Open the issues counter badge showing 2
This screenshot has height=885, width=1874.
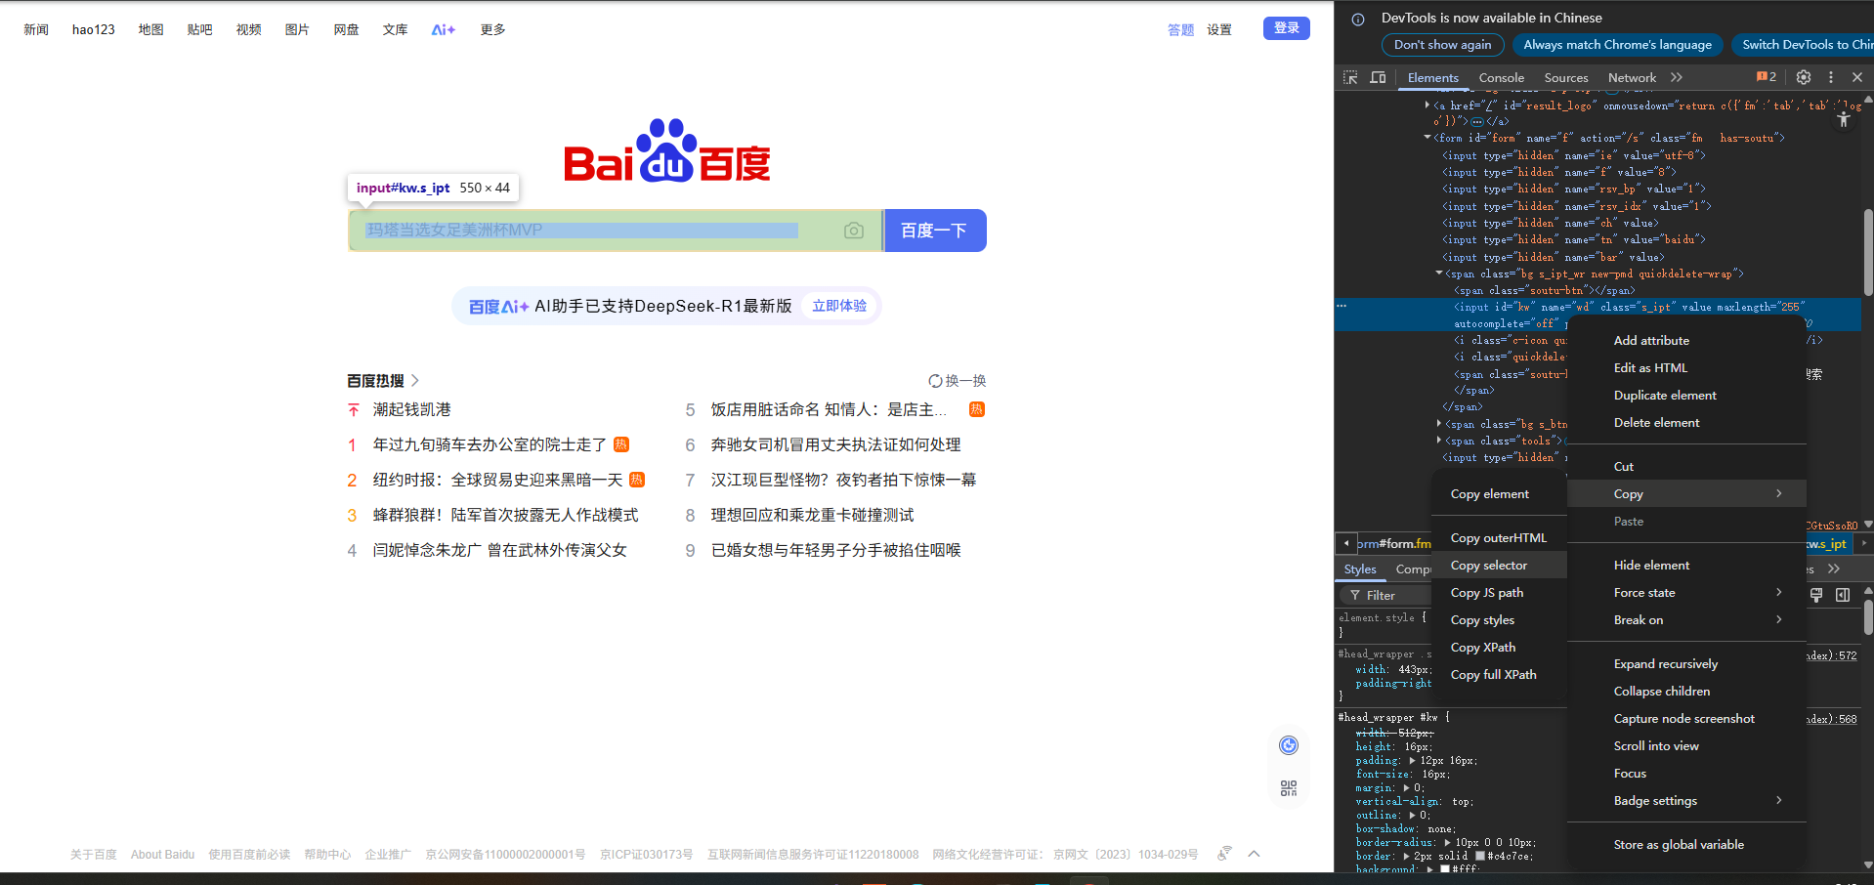pos(1767,77)
